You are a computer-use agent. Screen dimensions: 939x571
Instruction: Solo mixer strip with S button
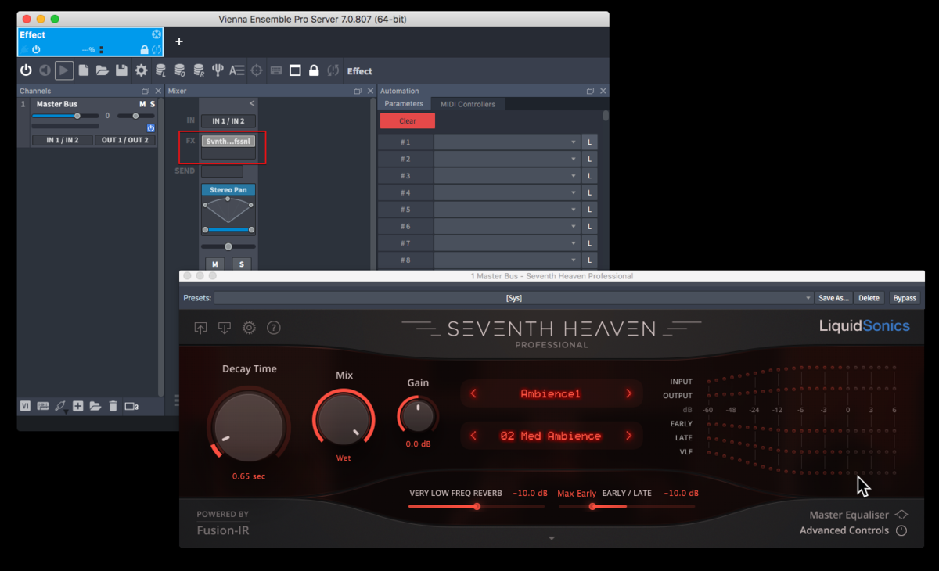point(242,264)
